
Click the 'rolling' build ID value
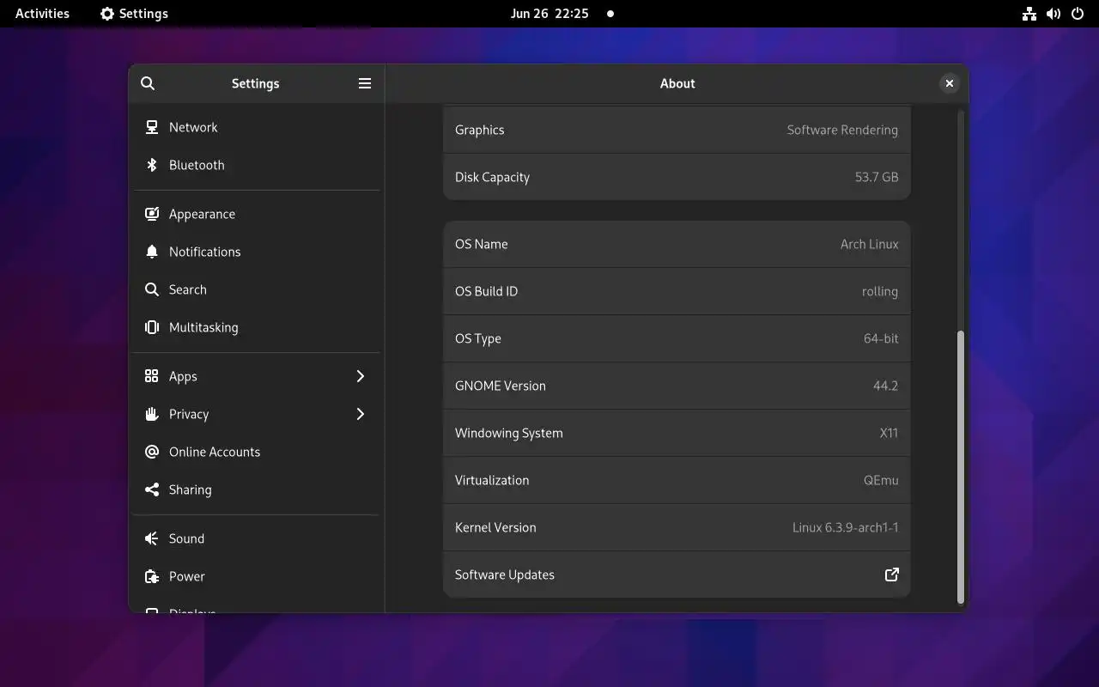point(880,291)
